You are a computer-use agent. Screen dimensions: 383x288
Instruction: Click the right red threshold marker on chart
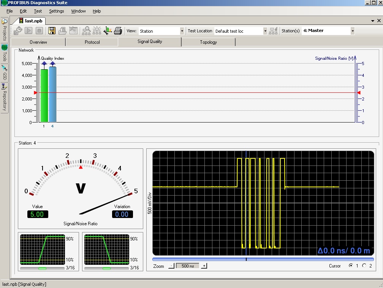tap(359, 93)
